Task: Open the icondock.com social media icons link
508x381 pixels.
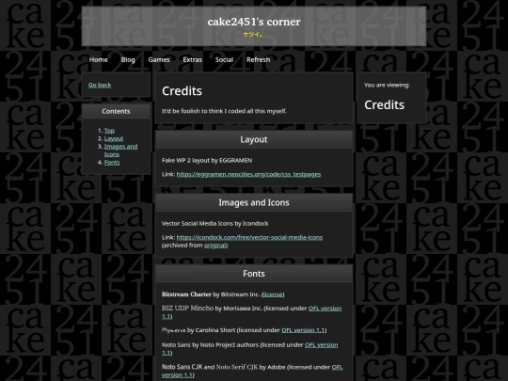Action: coord(249,237)
